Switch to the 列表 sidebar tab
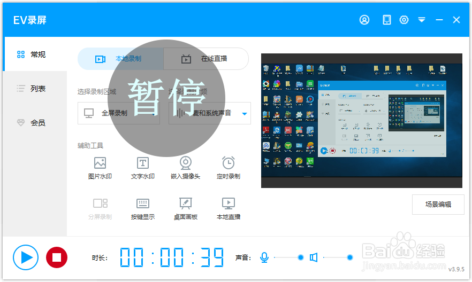This screenshot has height=282, width=472. (x=35, y=89)
